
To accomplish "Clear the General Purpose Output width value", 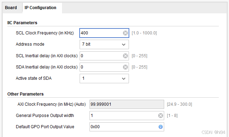I will (161, 116).
